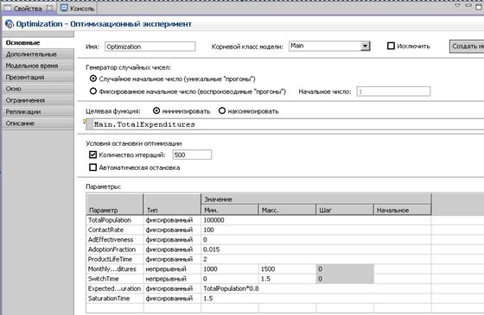
Task: Open type cell for SwitchTime (непрерывный)
Action: (x=172, y=279)
